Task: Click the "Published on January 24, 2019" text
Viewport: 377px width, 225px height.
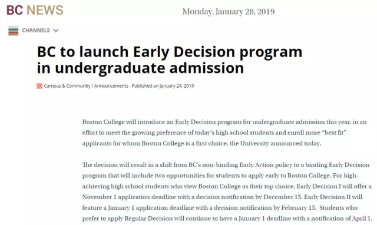Action: point(163,86)
